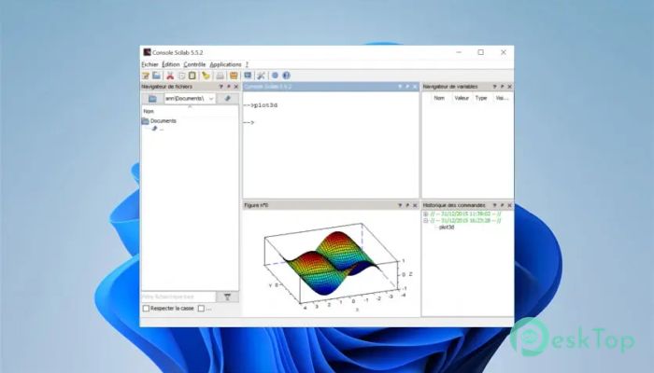Screen dimensions: 654x373
Task: Select plot3d in command history
Action: [x=447, y=228]
